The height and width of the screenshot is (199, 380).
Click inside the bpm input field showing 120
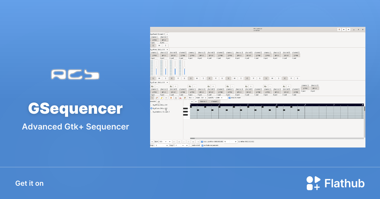pos(161,142)
